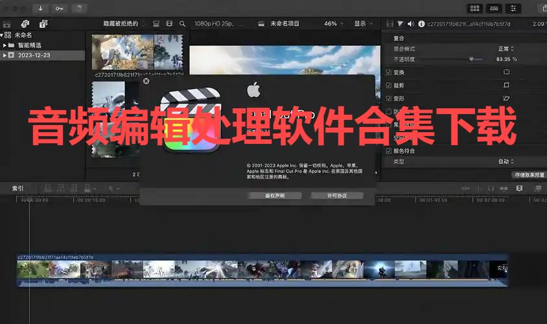Click the 存储效果预置 button

tap(530, 175)
